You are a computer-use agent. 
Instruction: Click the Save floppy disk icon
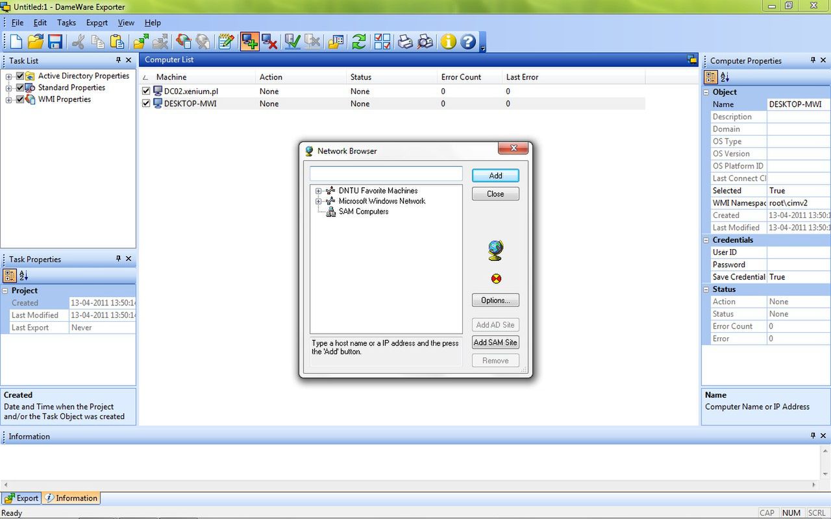(x=55, y=42)
